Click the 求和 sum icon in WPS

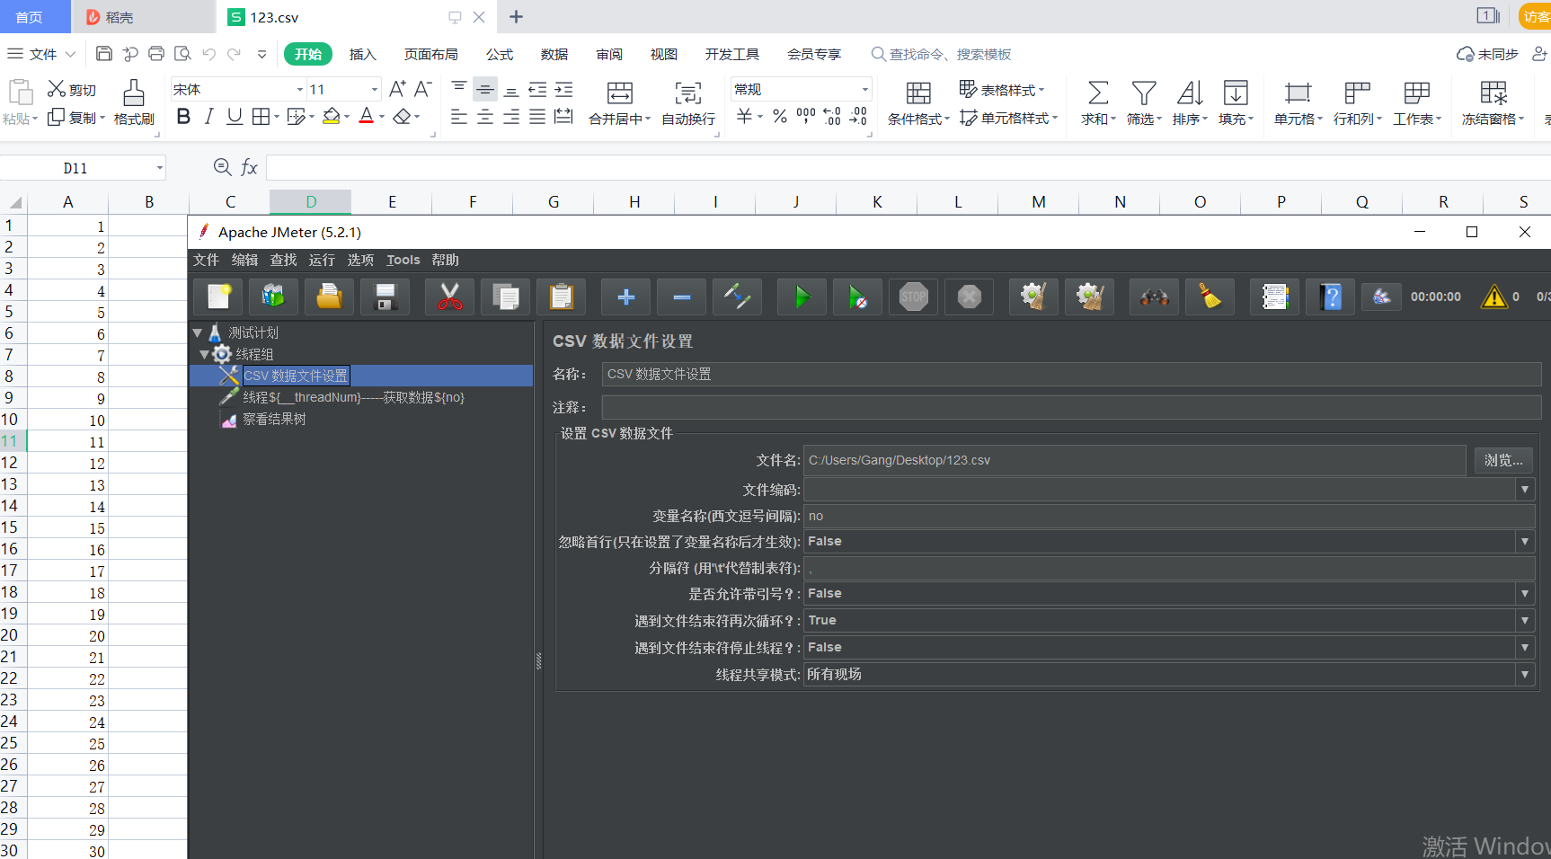coord(1096,103)
